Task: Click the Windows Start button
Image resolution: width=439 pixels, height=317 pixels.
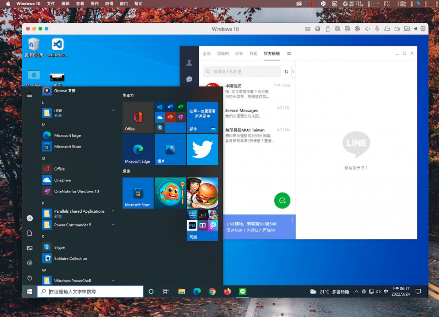Action: point(30,291)
